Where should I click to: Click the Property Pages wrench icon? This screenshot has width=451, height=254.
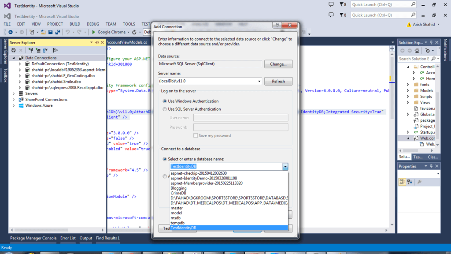419,182
